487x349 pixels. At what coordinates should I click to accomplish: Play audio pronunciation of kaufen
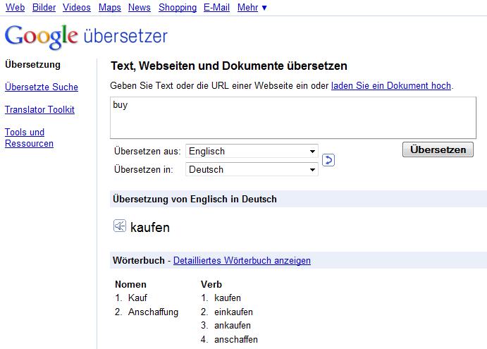[x=119, y=226]
